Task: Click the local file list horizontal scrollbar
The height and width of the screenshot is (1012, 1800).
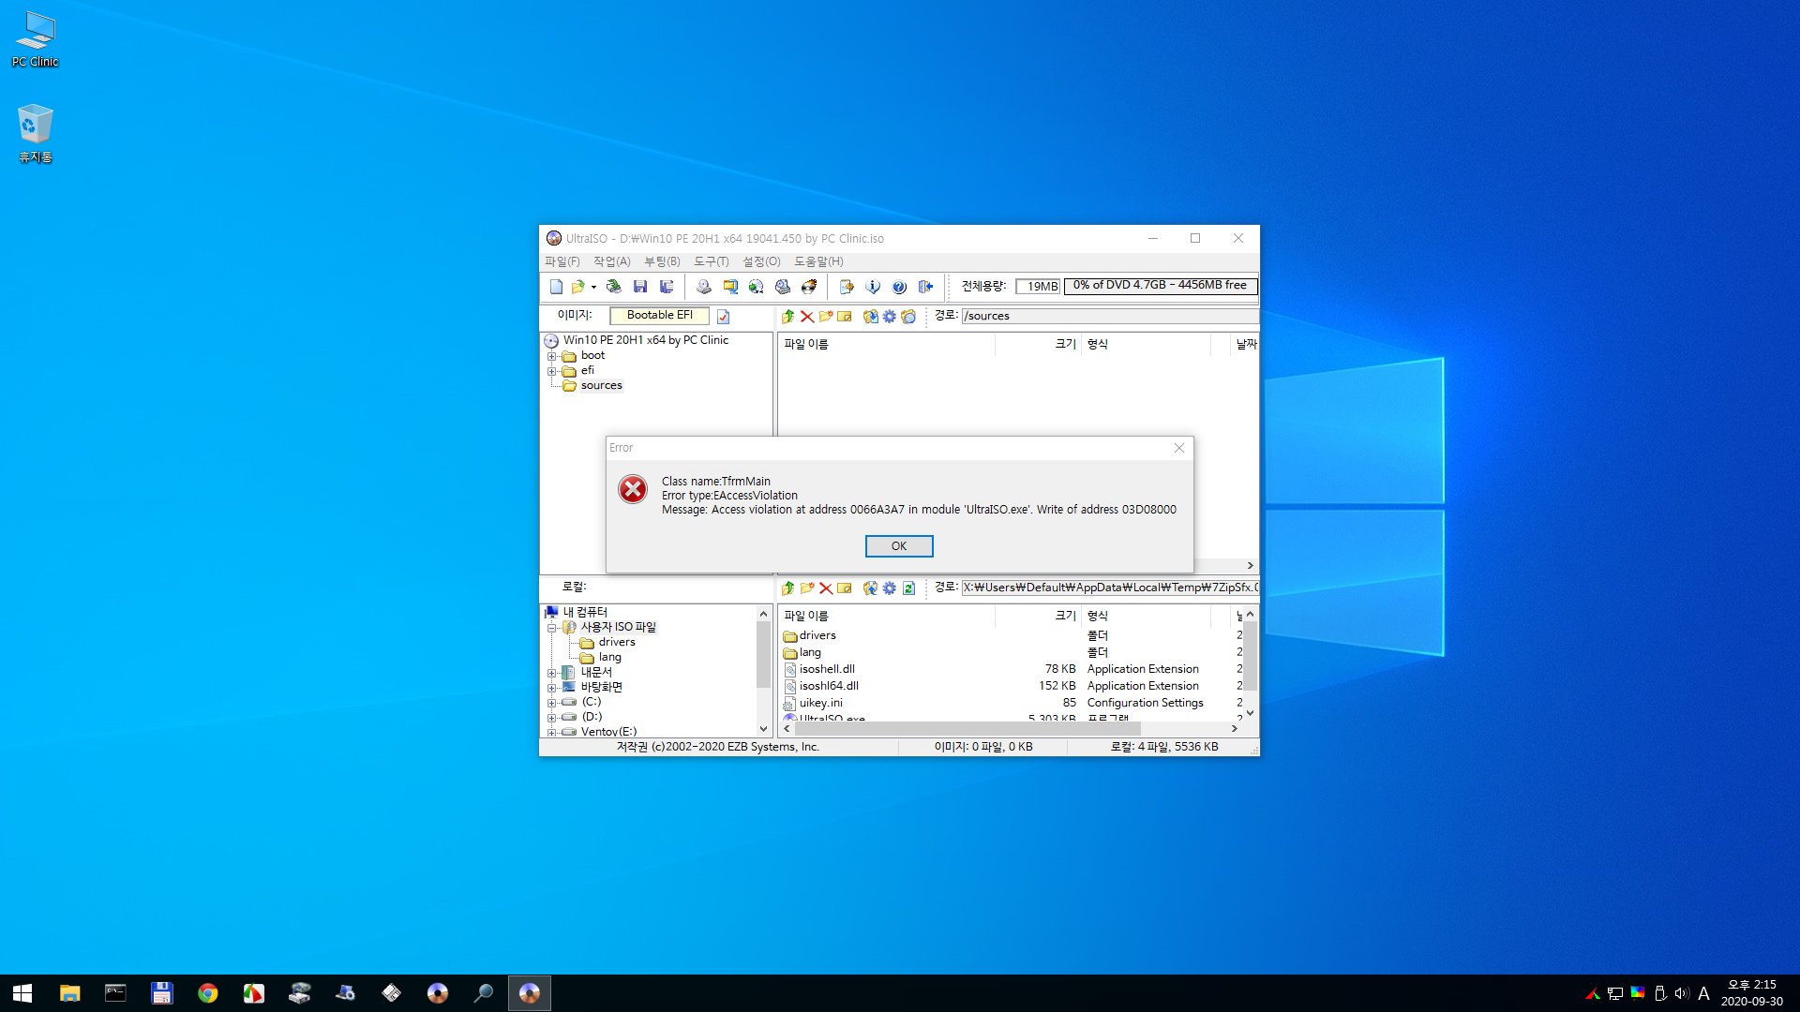Action: coord(1011,728)
